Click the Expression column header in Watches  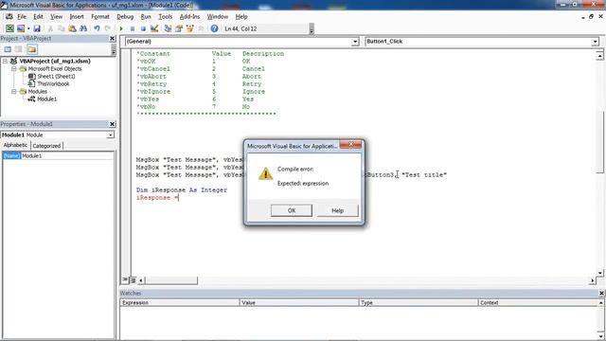point(180,303)
